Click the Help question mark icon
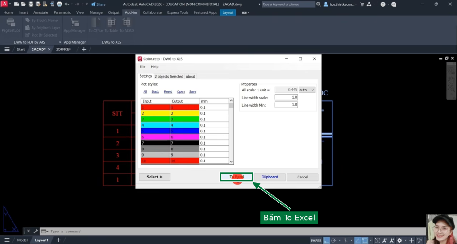Screen dimensions: 457x244 click(x=382, y=4)
